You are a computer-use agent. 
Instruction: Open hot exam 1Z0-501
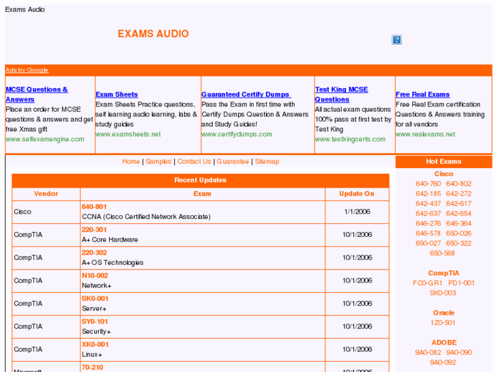[443, 323]
